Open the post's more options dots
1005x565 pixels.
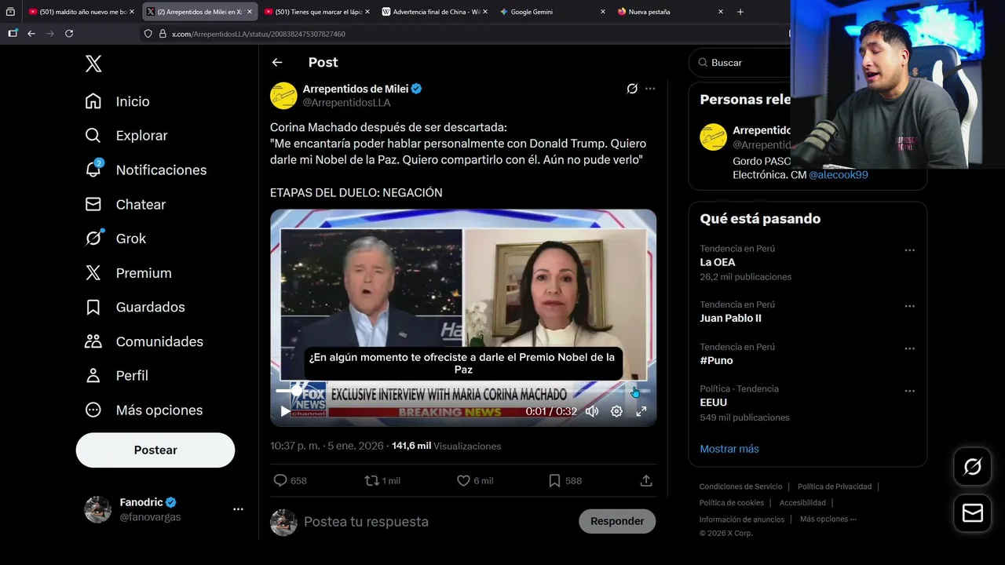[650, 89]
